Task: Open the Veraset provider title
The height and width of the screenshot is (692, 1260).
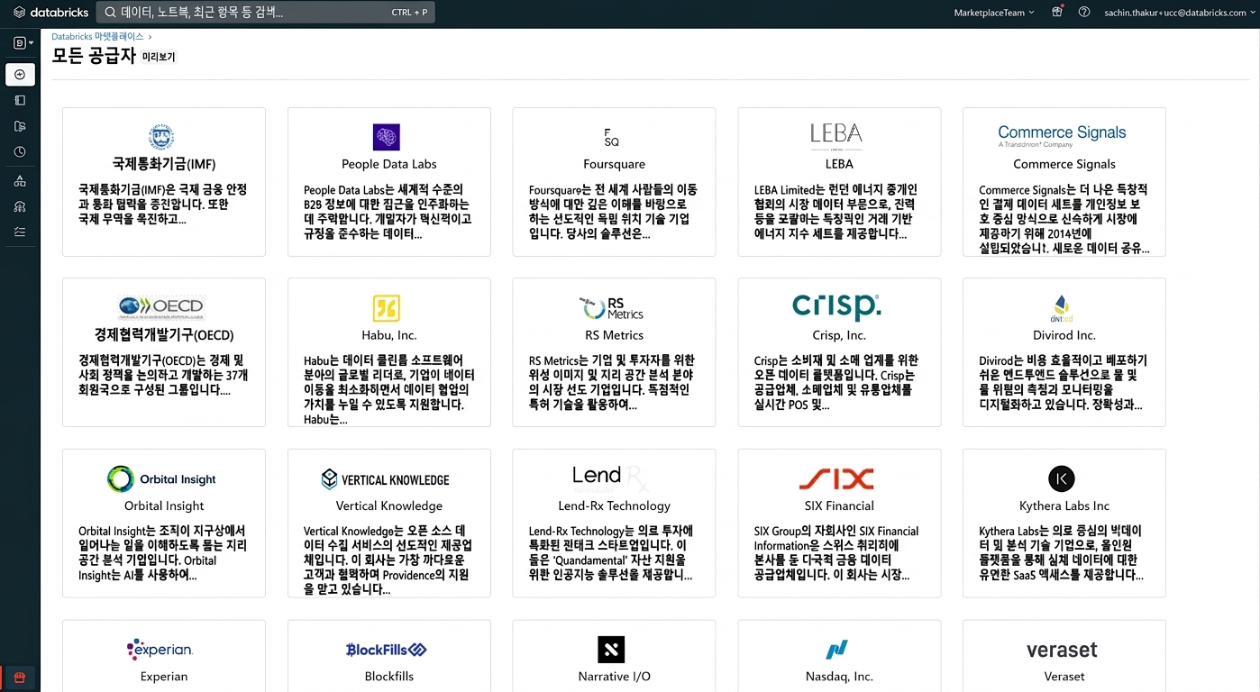Action: (x=1064, y=677)
